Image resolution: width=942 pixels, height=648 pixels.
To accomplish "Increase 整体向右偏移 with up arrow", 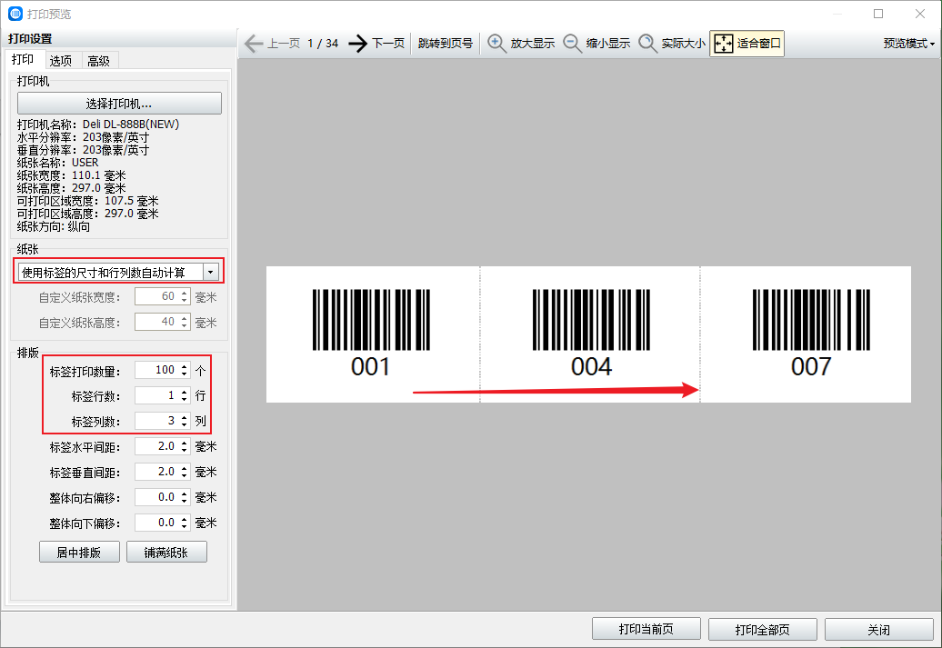I will 185,493.
